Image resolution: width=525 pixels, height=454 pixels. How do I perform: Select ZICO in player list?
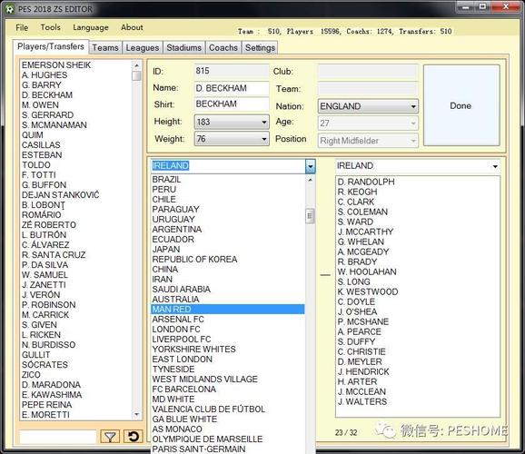coord(76,374)
